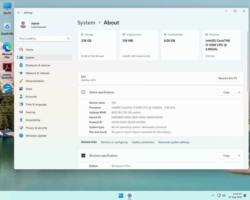
Task: Open the volume speaker icon in tray
Action: coord(224,195)
